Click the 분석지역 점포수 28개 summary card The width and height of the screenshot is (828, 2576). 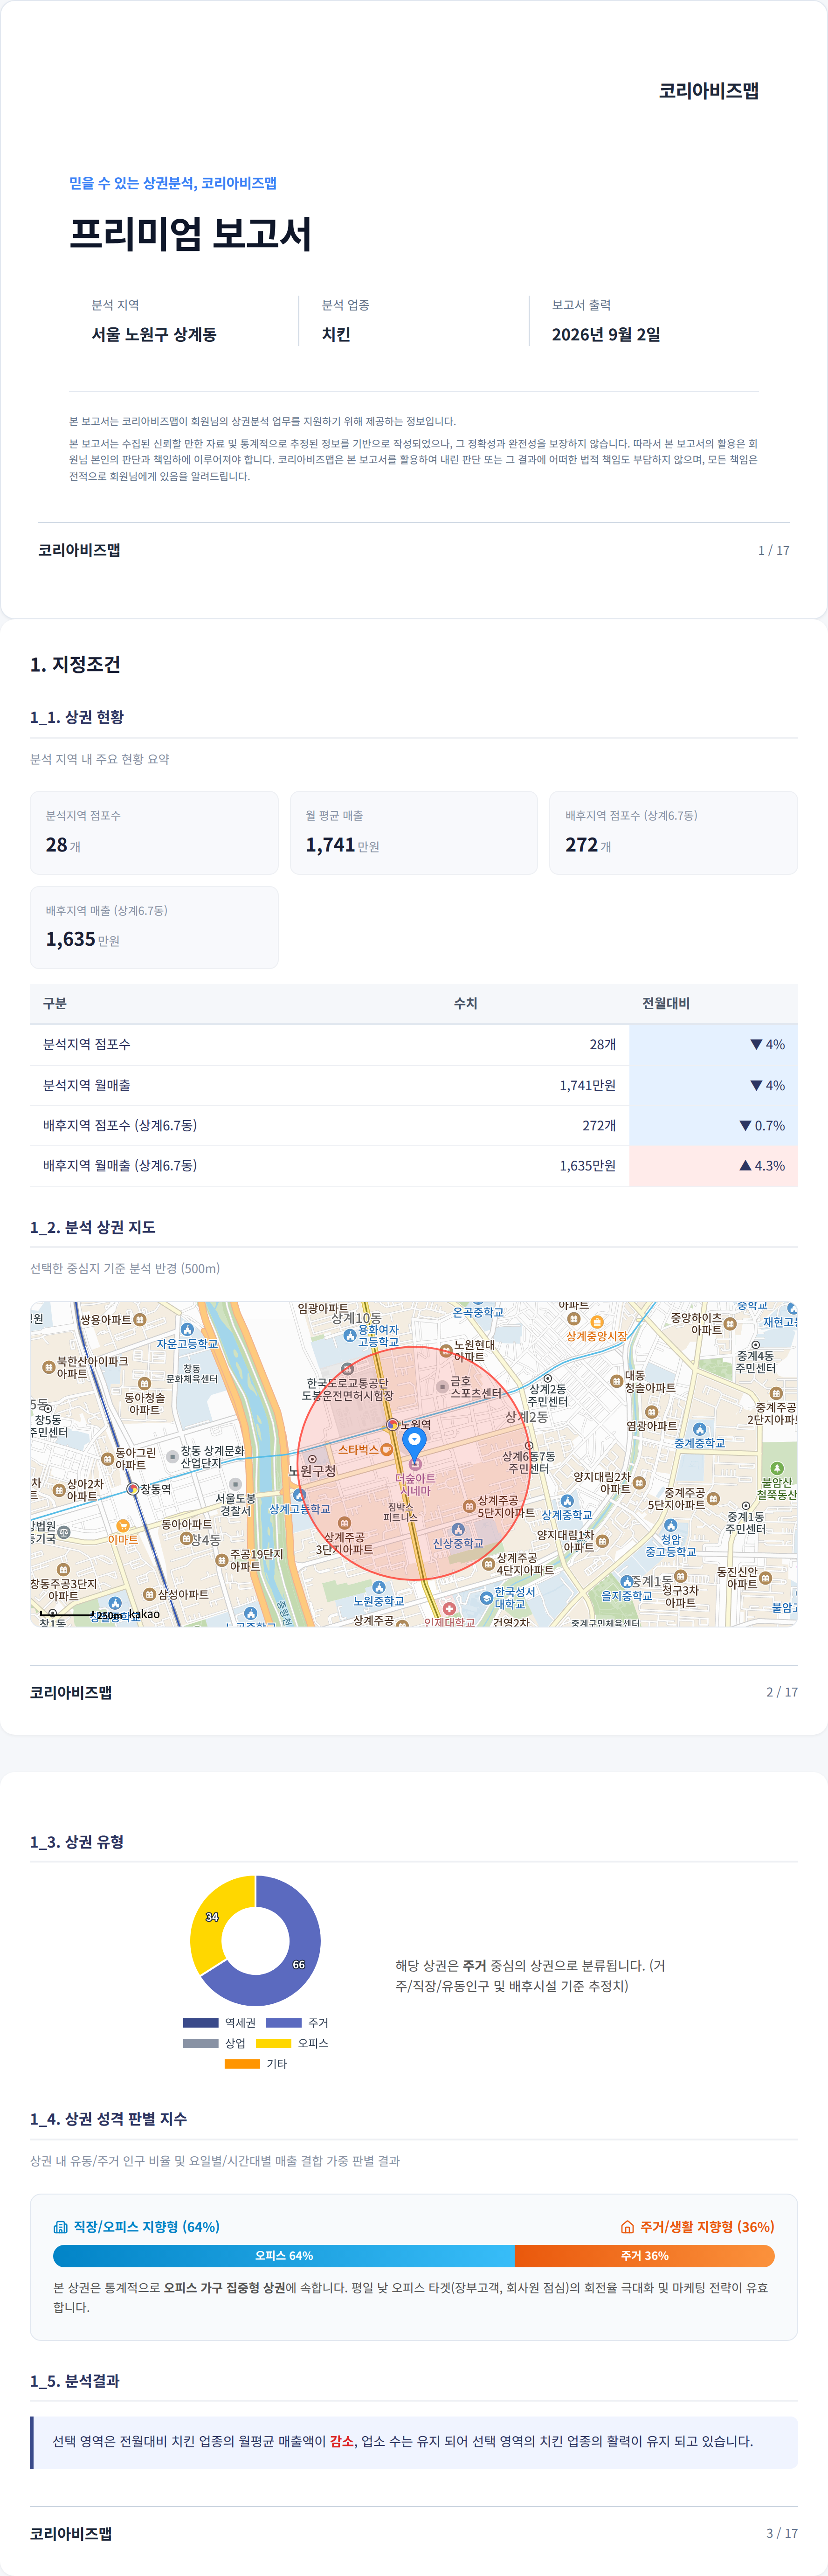pyautogui.click(x=154, y=833)
